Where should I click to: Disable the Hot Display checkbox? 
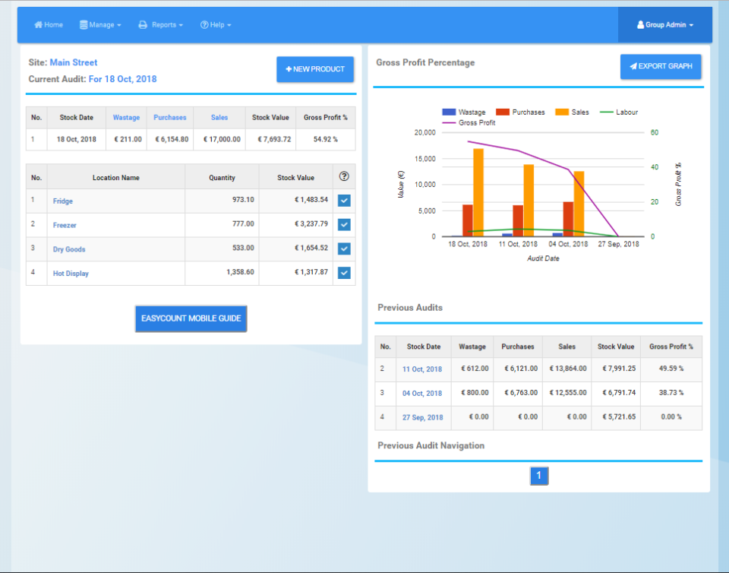[x=343, y=273]
